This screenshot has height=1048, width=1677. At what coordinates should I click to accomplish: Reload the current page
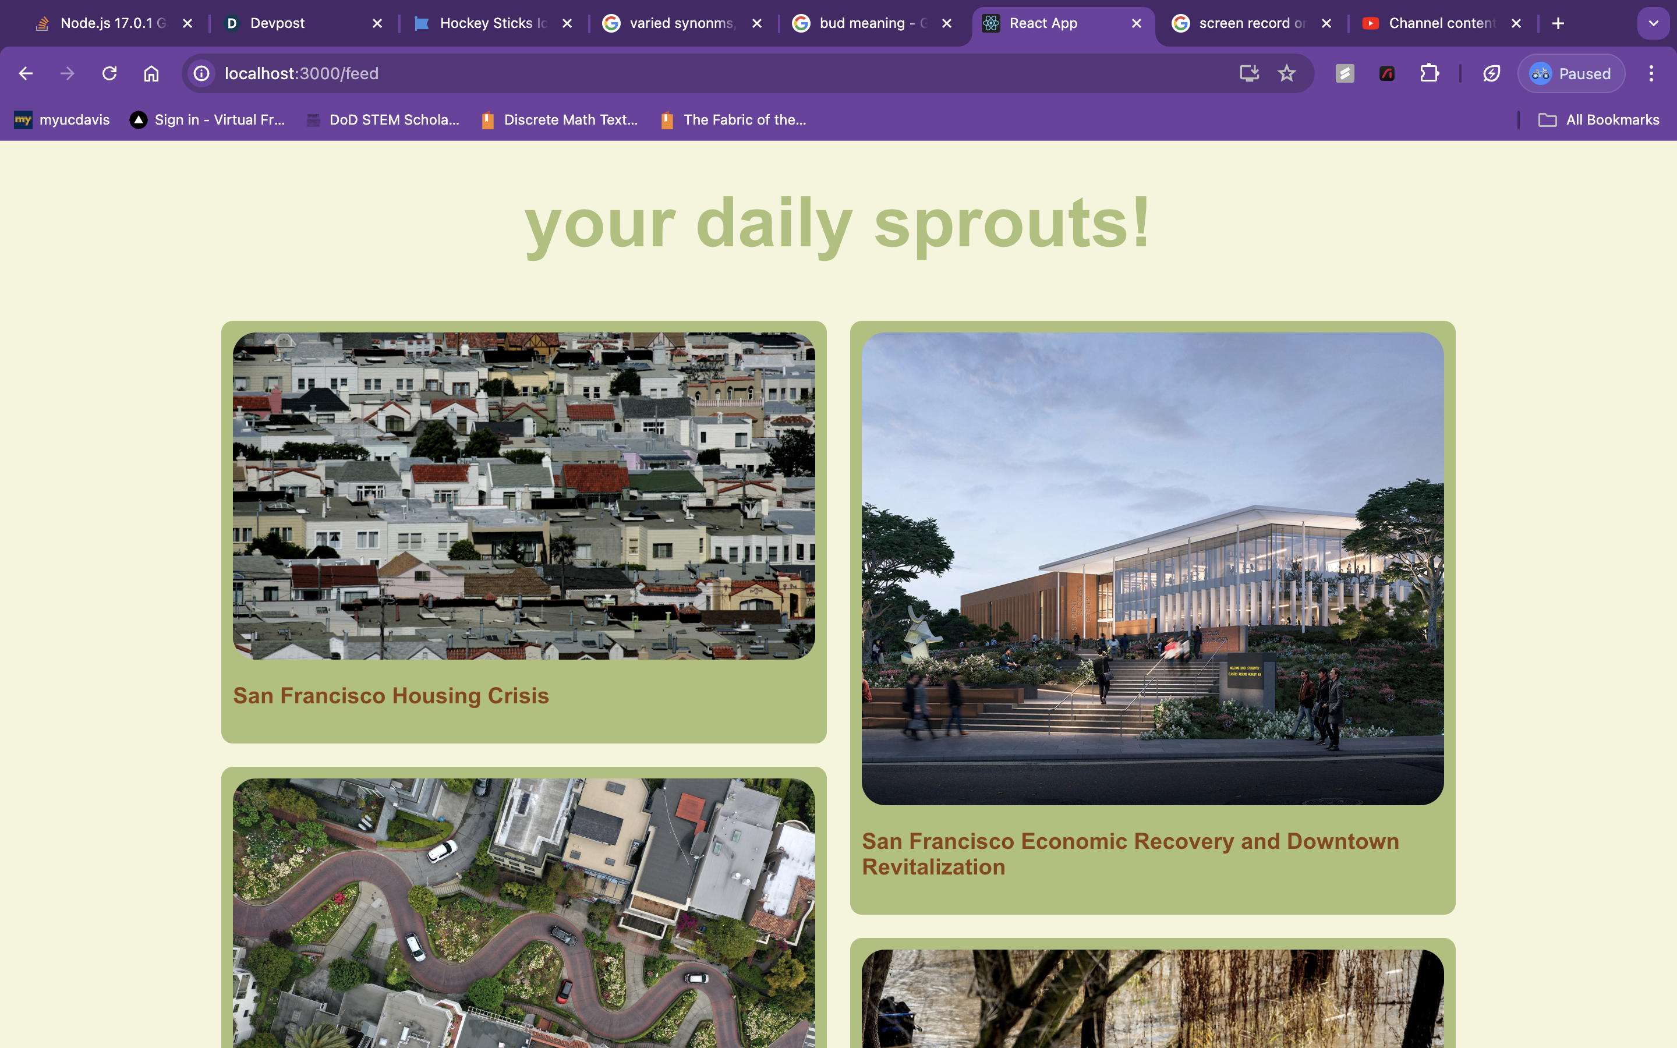click(109, 73)
